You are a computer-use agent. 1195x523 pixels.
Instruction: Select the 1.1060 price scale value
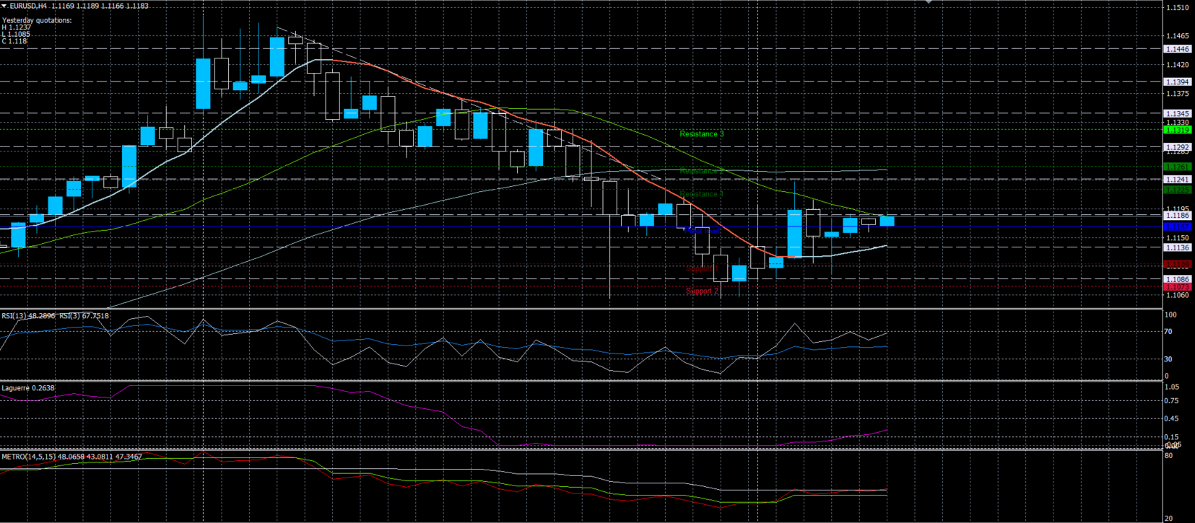coord(1178,295)
